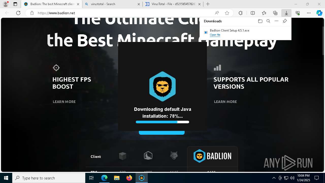Close the VirusTotal File tab
Image resolution: width=325 pixels, height=183 pixels.
(x=199, y=4)
